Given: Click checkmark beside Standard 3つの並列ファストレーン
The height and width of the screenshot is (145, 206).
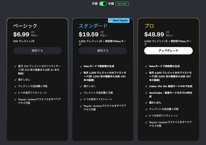Looking at the screenshot, I should (81, 99).
